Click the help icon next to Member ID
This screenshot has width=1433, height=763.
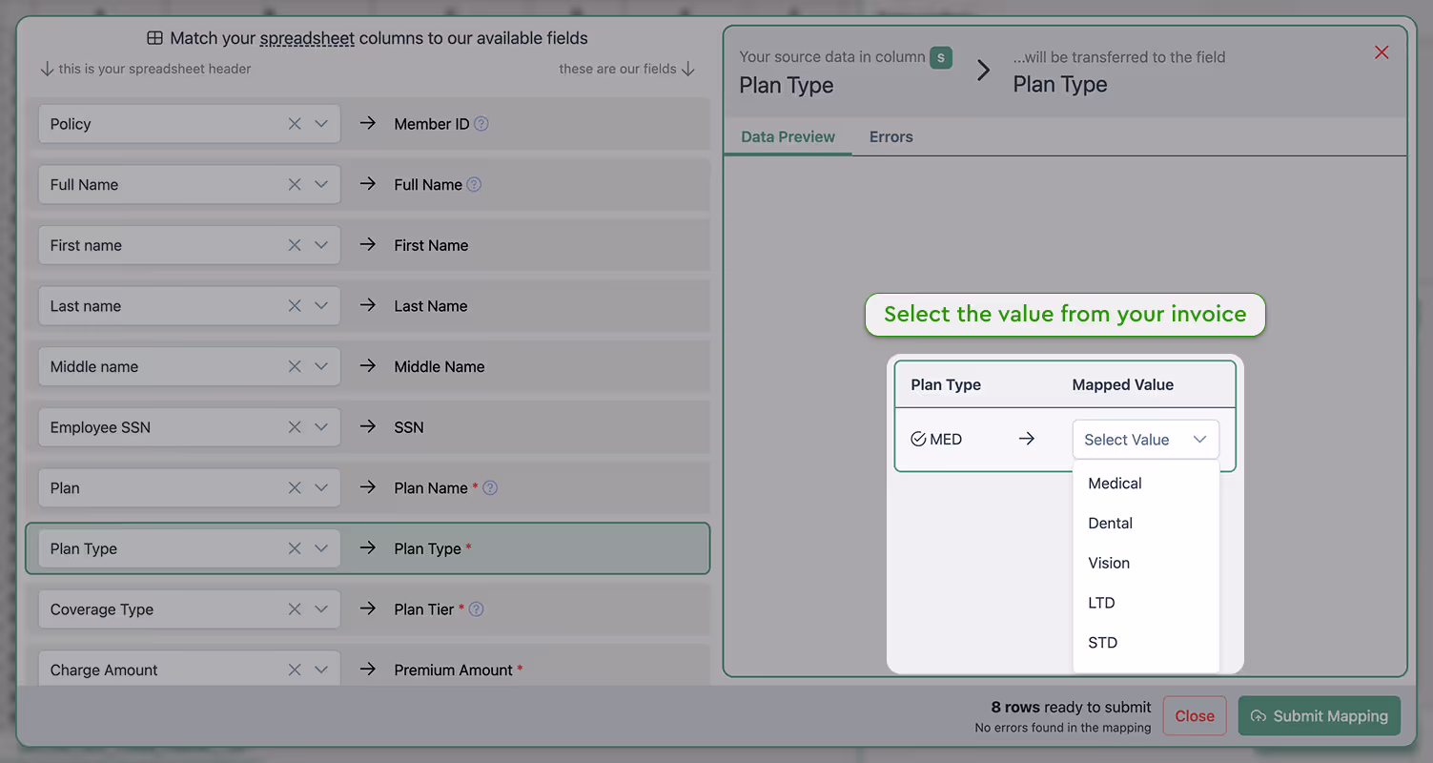[481, 124]
